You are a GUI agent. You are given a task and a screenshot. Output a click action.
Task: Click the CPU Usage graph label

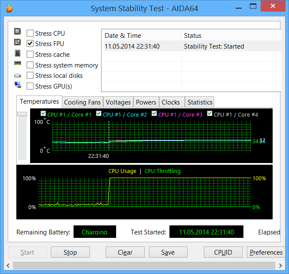pyautogui.click(x=122, y=171)
